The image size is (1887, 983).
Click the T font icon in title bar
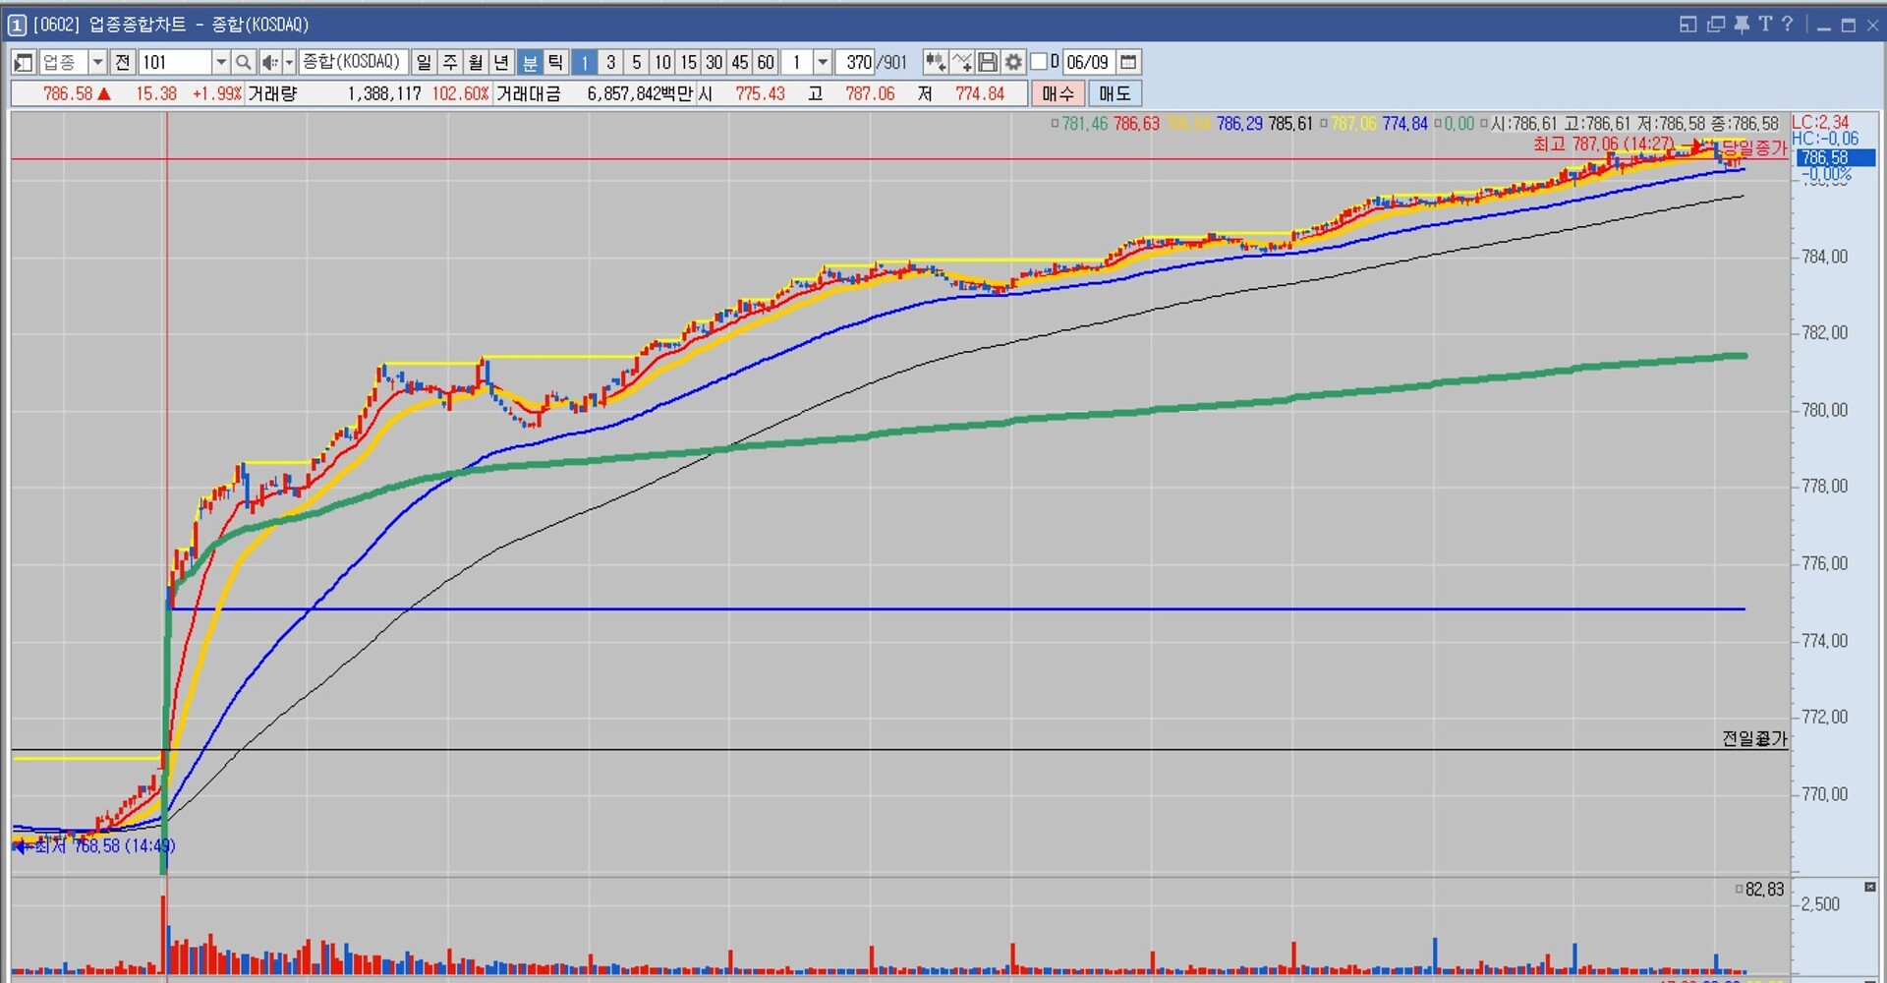(x=1765, y=25)
